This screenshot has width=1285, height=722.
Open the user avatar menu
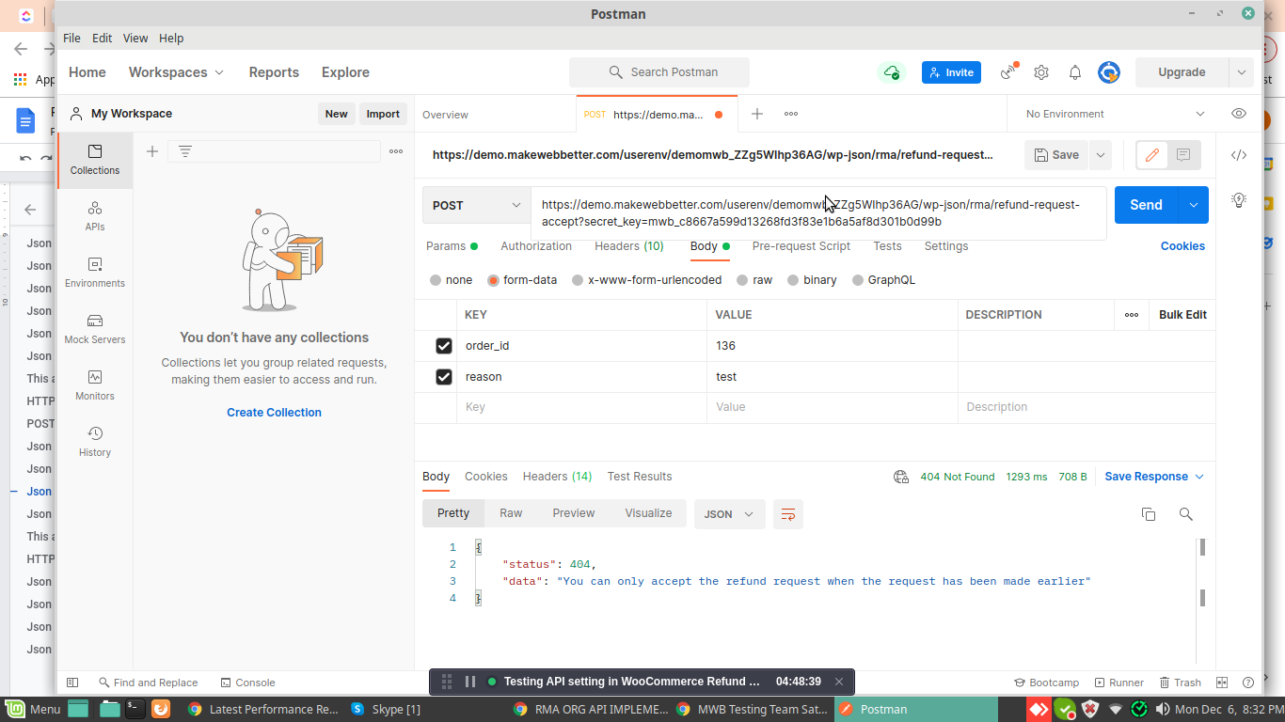point(1109,72)
